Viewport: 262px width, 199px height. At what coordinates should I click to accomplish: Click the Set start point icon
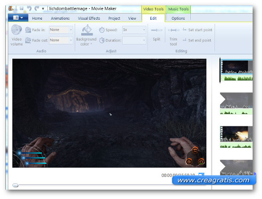click(x=184, y=30)
